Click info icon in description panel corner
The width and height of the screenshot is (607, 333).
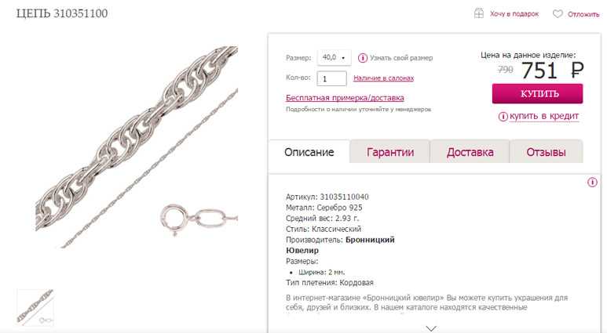pos(592,182)
